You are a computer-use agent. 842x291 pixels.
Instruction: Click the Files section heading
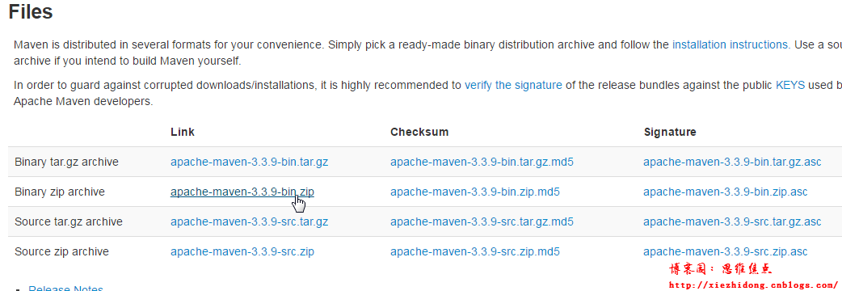31,11
